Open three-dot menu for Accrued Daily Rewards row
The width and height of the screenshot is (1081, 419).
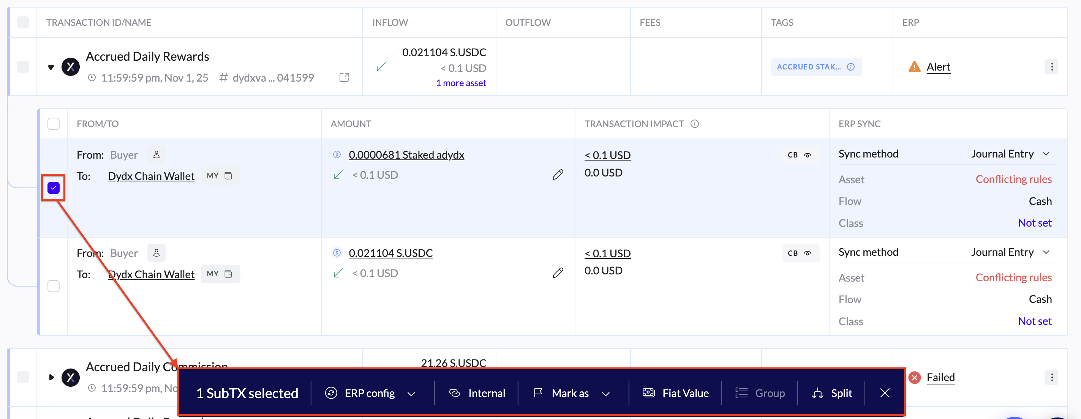[x=1052, y=67]
